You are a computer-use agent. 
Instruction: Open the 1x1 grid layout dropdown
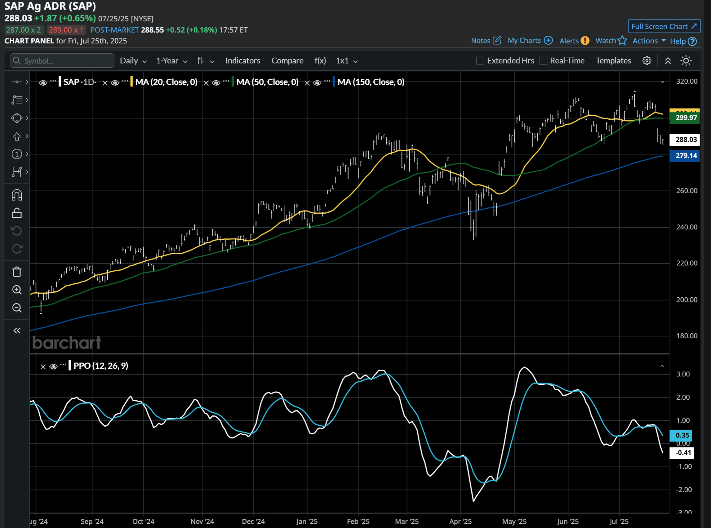(346, 61)
